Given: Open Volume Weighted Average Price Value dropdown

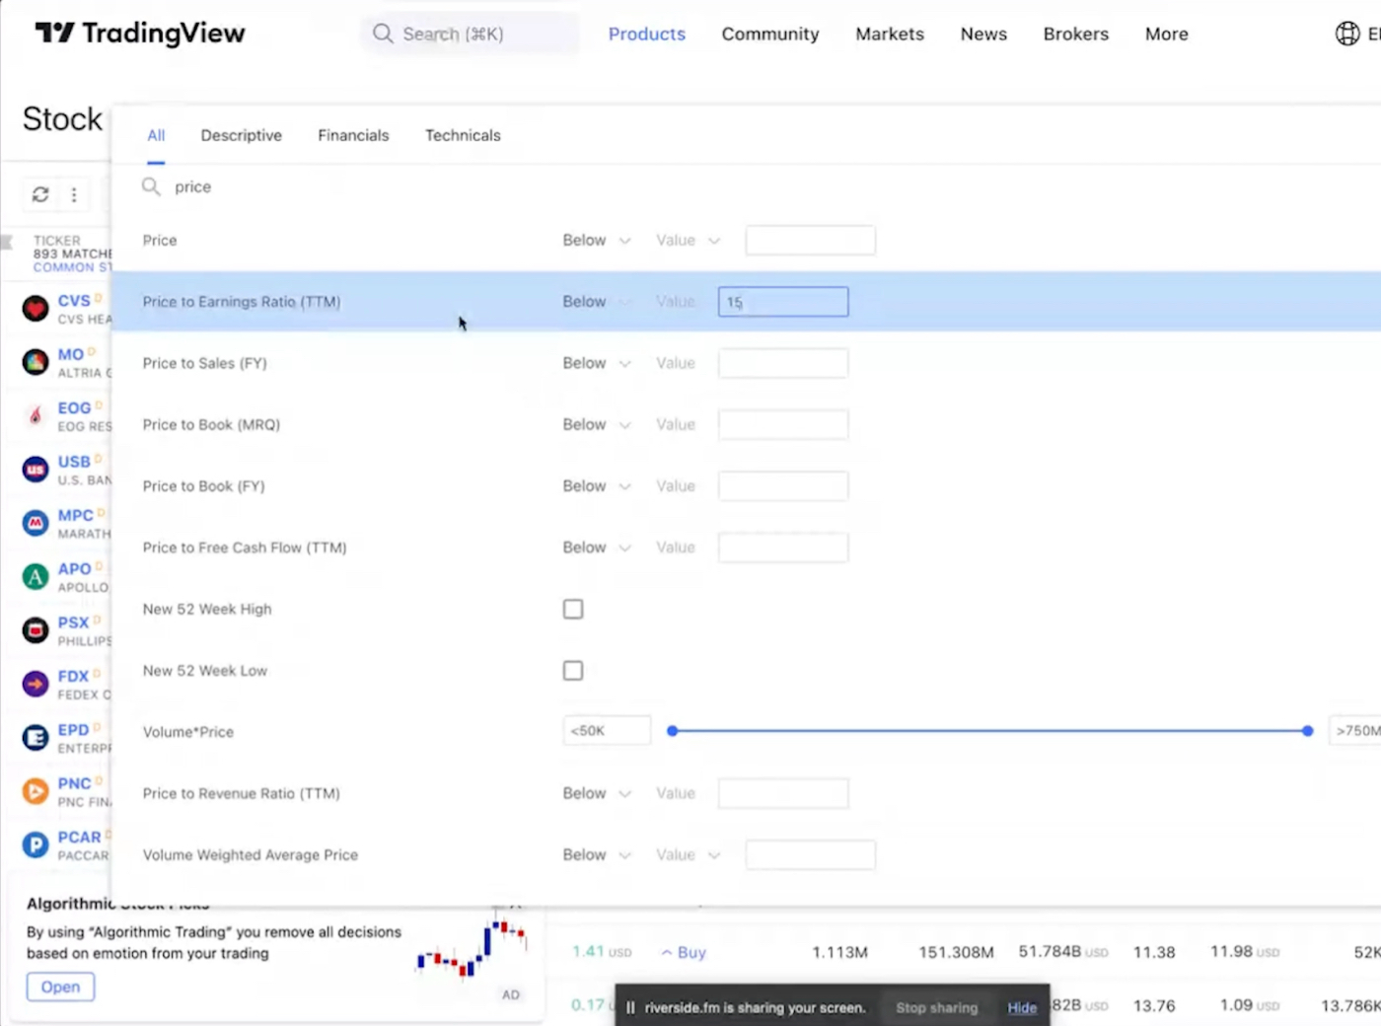Looking at the screenshot, I should pyautogui.click(x=688, y=855).
